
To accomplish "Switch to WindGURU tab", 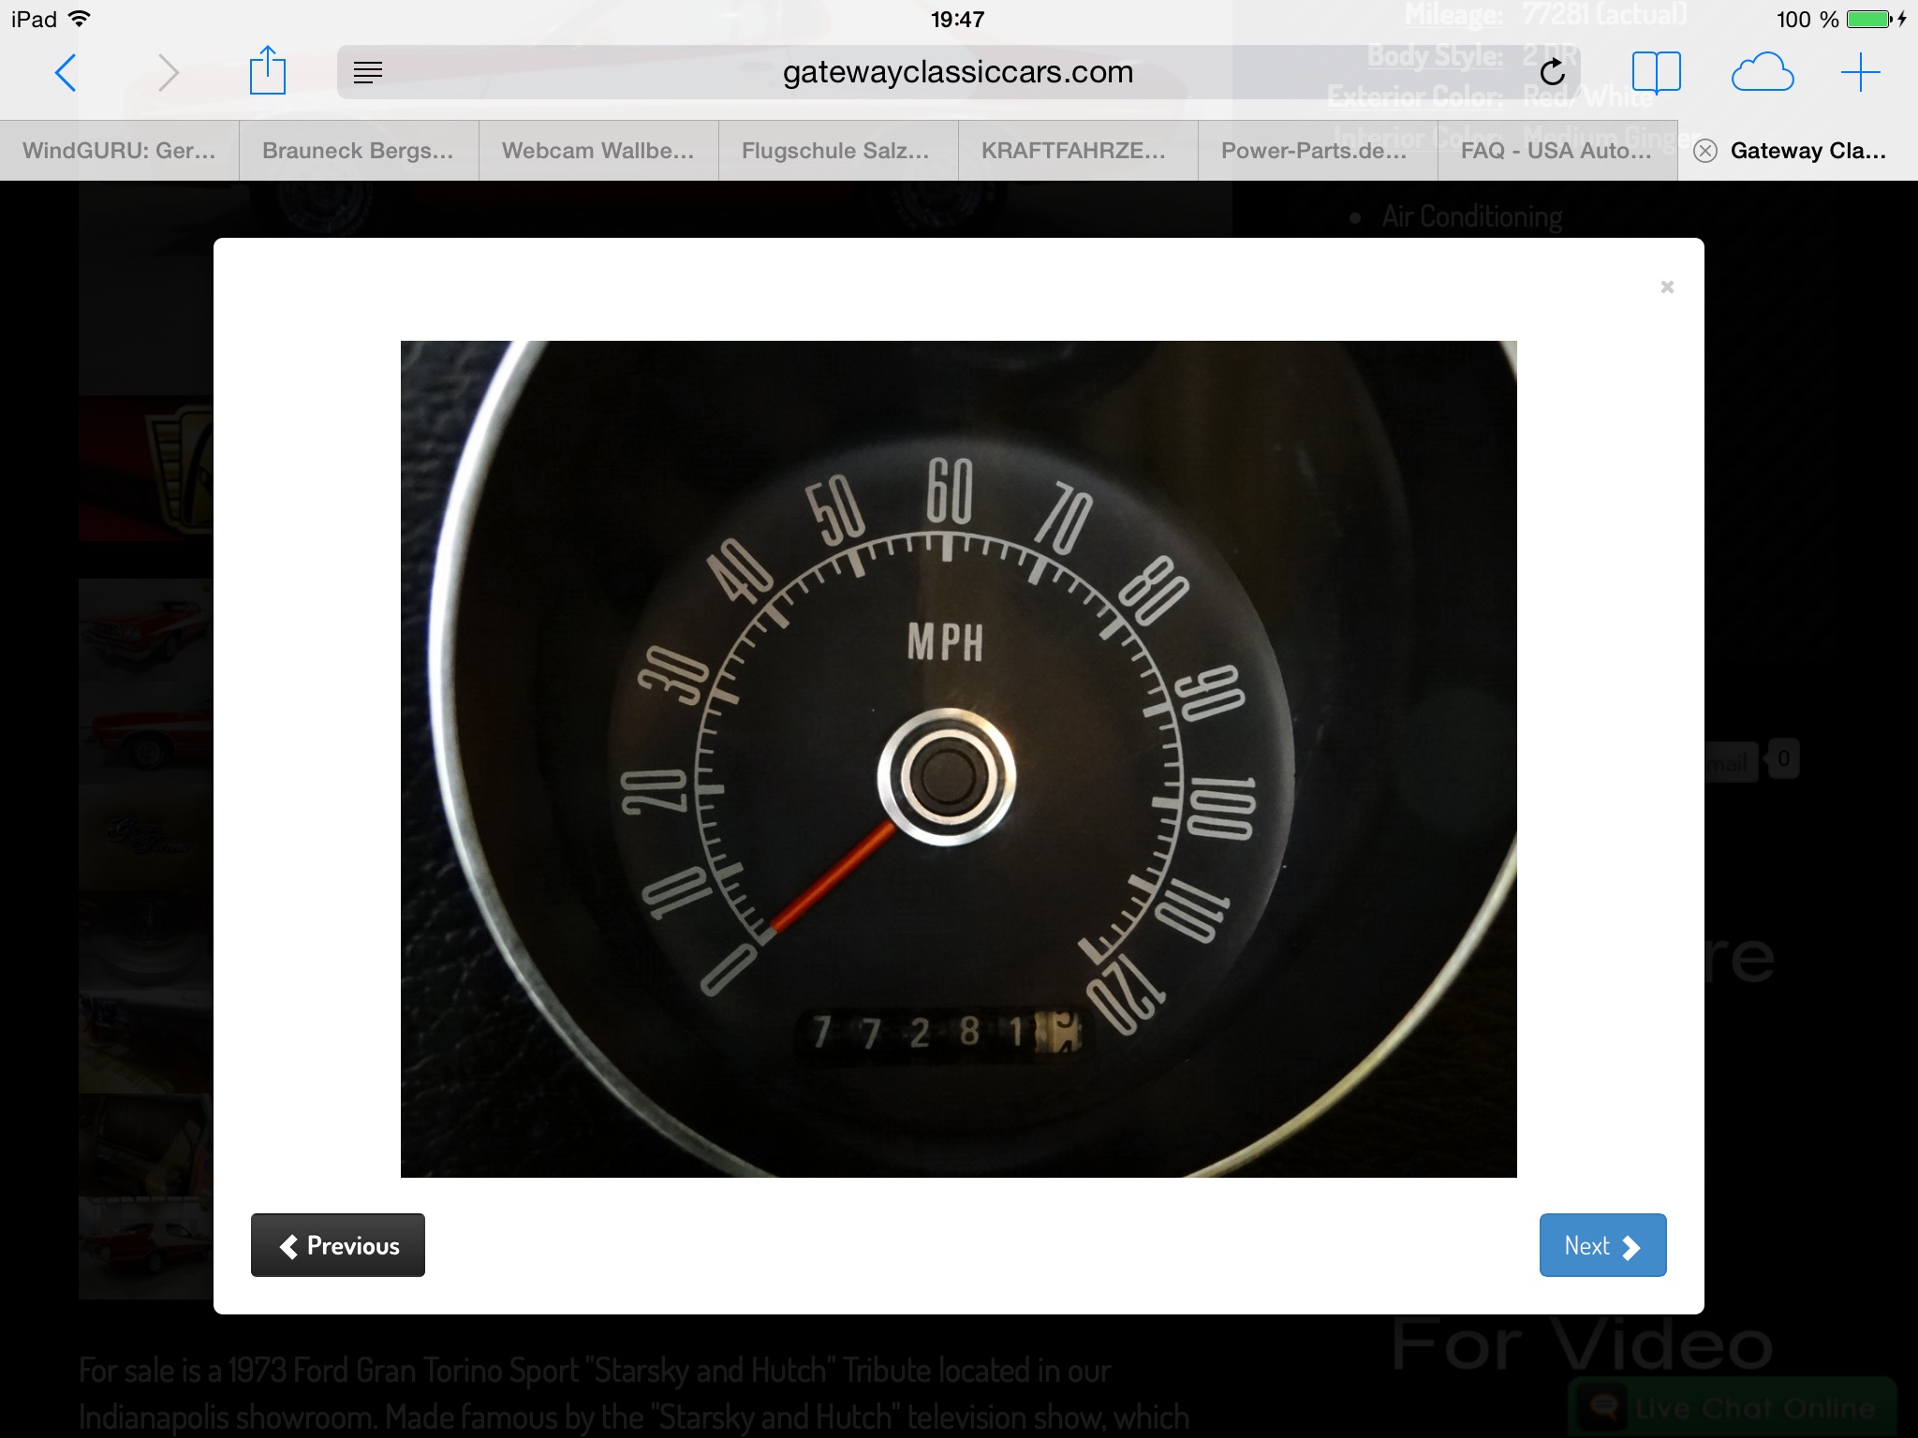I will (x=119, y=151).
